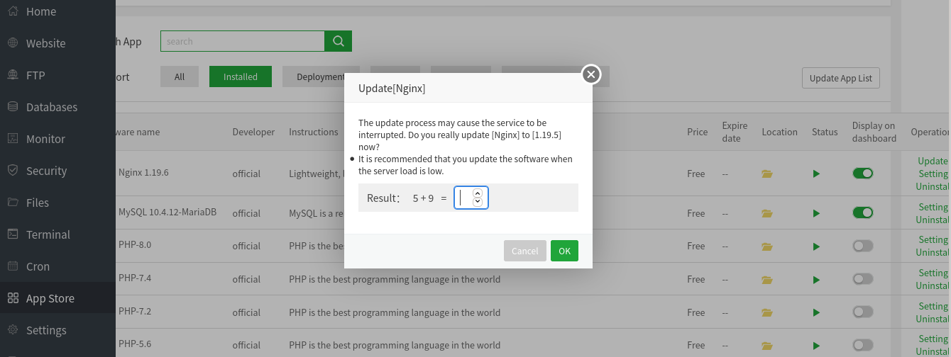Increment the captcha result value
Screen dimensions: 951x357
[x=478, y=193]
